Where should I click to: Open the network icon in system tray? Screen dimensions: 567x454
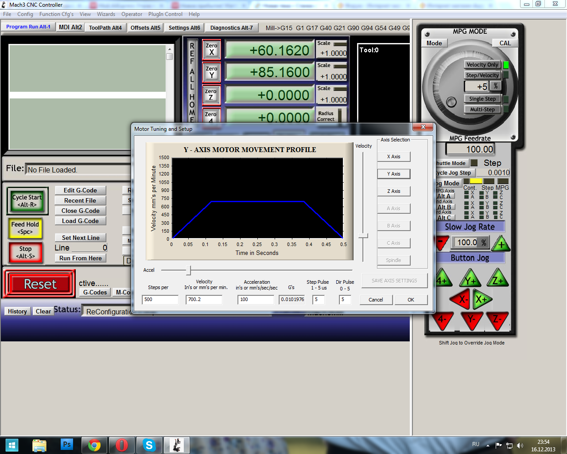pyautogui.click(x=509, y=446)
